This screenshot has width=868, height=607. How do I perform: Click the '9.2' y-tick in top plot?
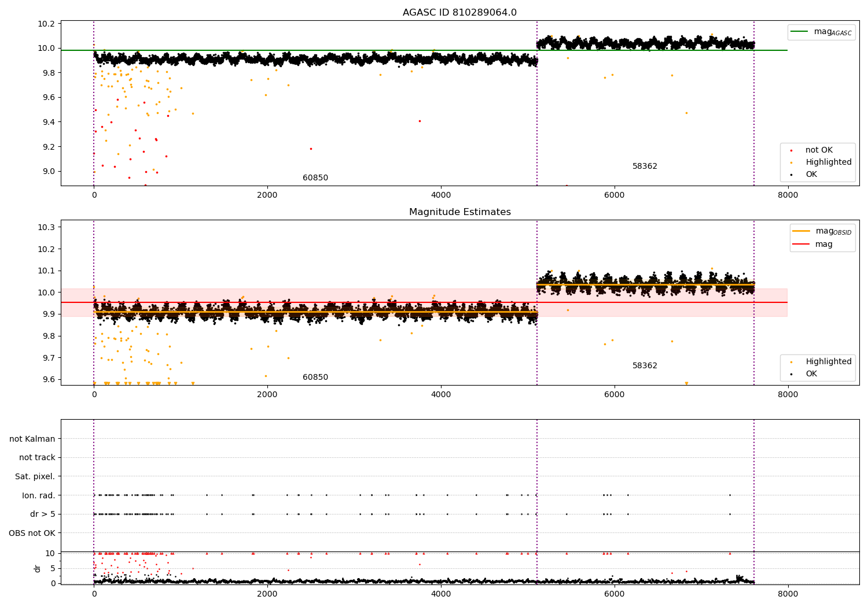point(49,147)
